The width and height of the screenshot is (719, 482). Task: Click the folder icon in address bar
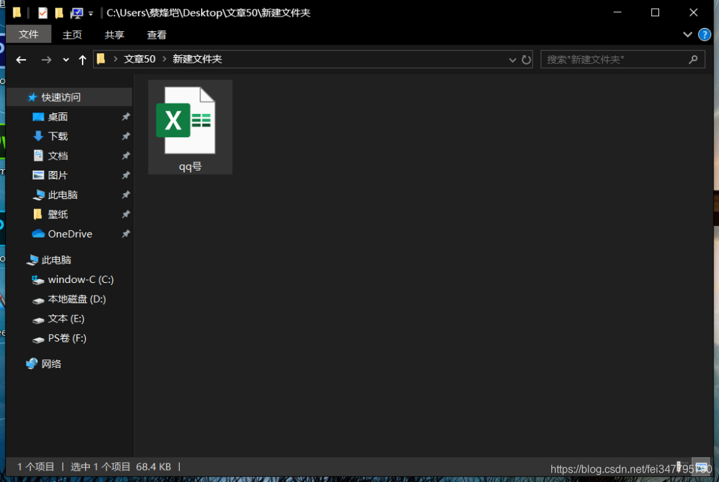pos(101,59)
